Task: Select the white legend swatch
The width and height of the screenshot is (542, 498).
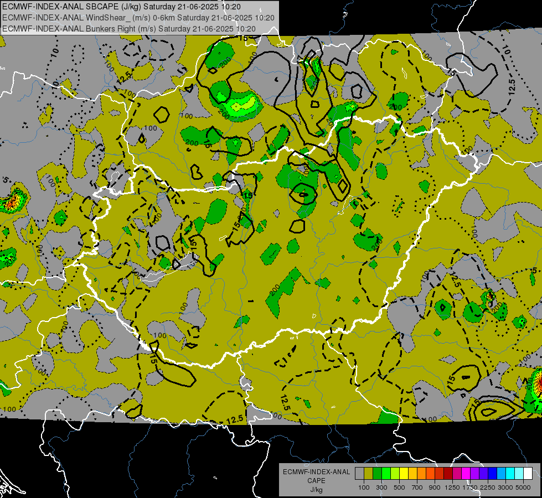Action: point(528,474)
